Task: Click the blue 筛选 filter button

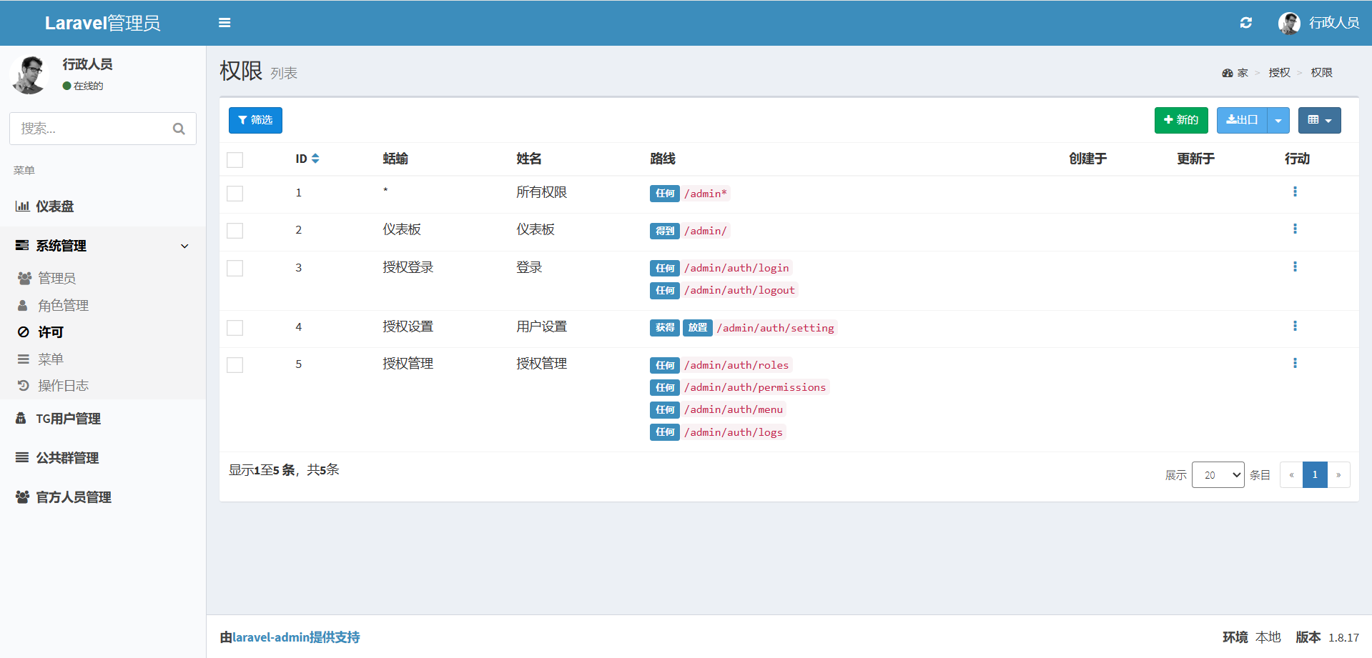Action: tap(255, 121)
